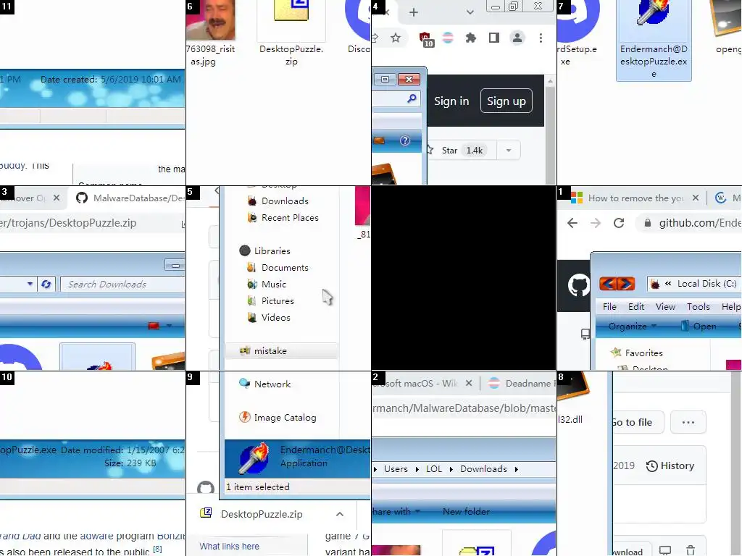The height and width of the screenshot is (556, 742).
Task: Select the 763098_risitas.jpg file
Action: 210,33
